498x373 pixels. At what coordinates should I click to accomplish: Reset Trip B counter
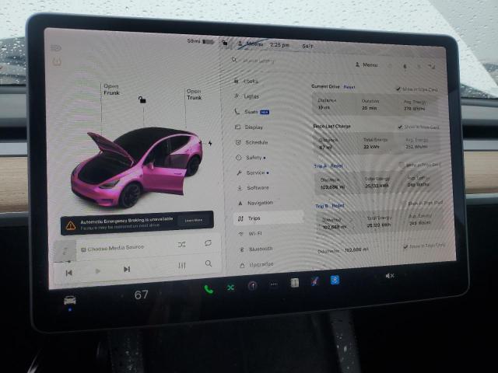pos(338,205)
